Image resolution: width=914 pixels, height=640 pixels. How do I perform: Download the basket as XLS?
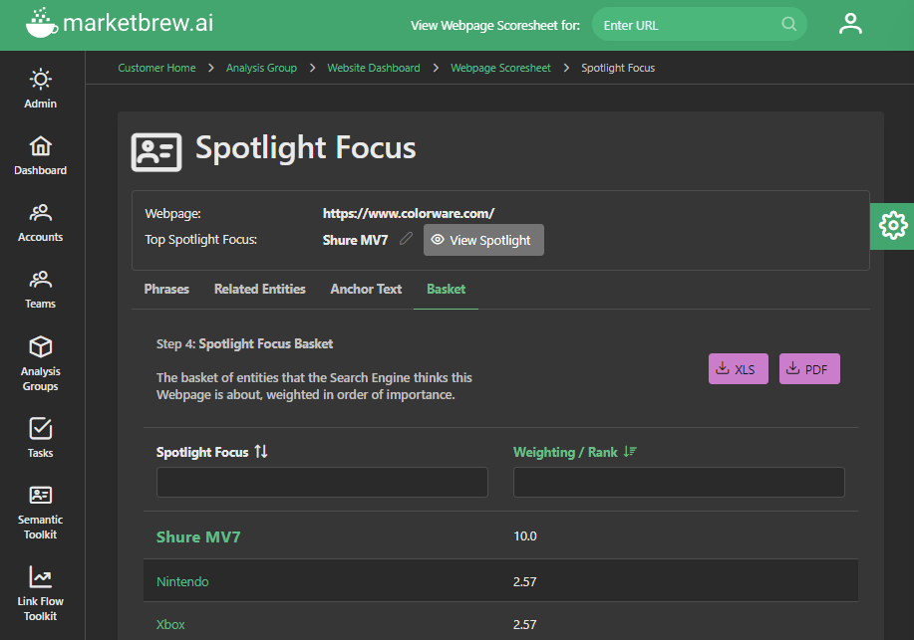coord(738,369)
